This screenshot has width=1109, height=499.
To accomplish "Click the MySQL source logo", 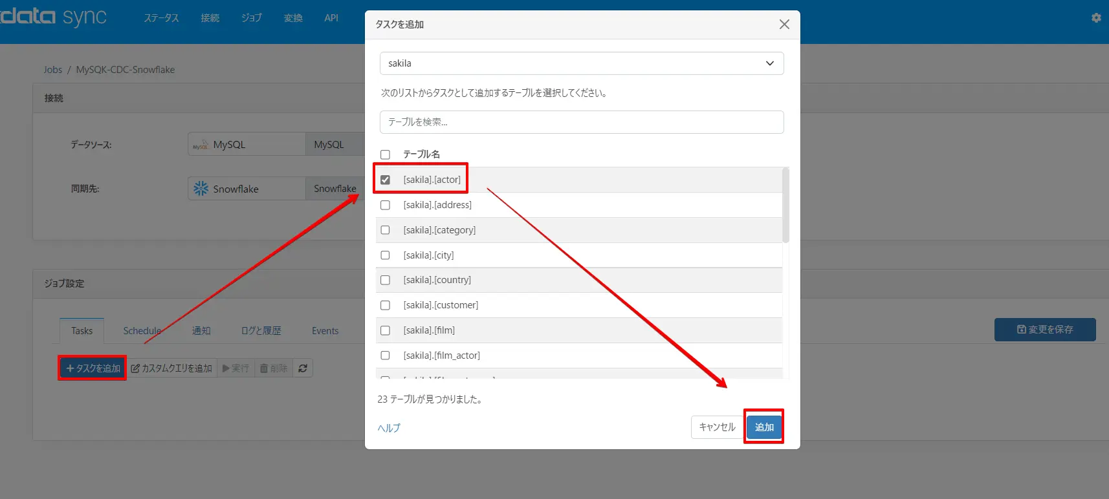I will point(201,145).
